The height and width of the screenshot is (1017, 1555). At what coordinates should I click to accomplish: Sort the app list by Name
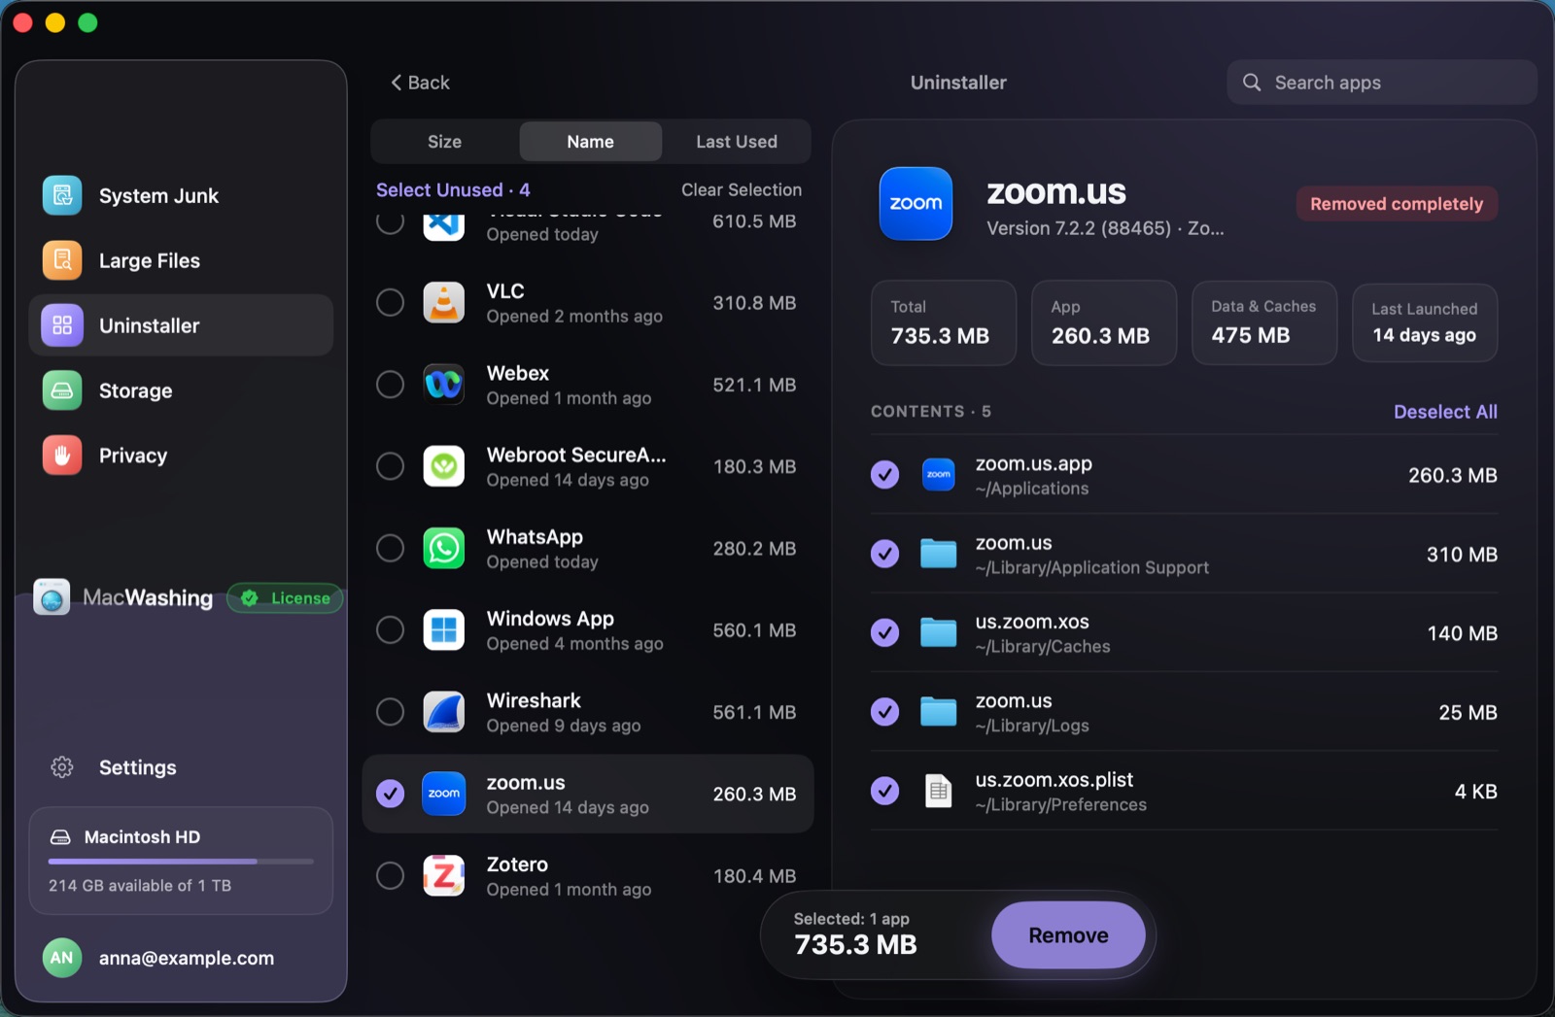pyautogui.click(x=590, y=142)
